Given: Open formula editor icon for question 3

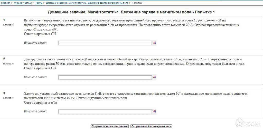Looking at the screenshot, I should point(154,111).
